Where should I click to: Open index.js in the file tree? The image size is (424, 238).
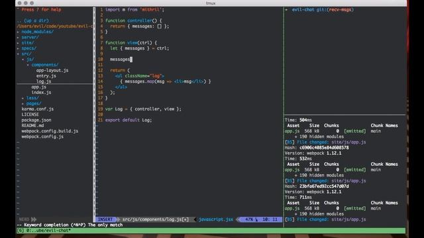click(41, 93)
